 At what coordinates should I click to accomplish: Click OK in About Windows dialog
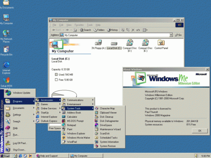coord(200,131)
